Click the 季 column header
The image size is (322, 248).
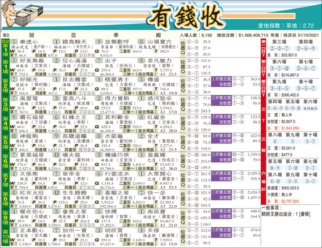pyautogui.click(x=116, y=35)
